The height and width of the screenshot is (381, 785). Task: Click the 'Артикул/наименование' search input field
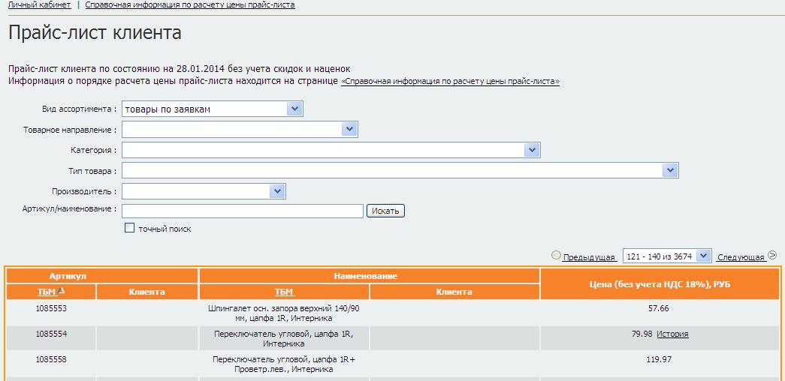coord(243,211)
